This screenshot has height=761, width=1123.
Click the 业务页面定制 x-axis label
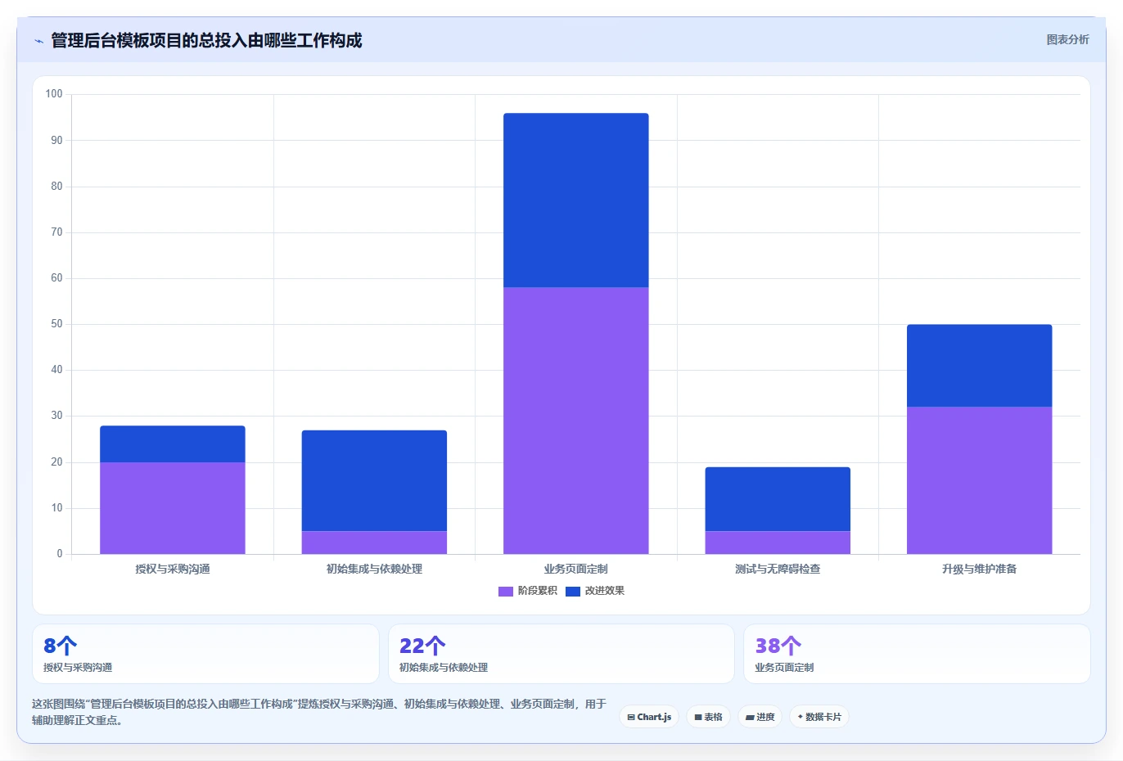pos(576,569)
